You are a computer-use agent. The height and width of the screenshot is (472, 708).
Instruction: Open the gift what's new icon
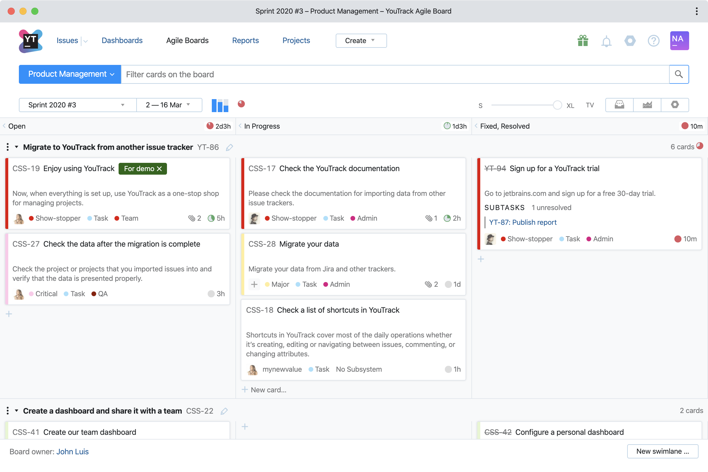coord(583,41)
